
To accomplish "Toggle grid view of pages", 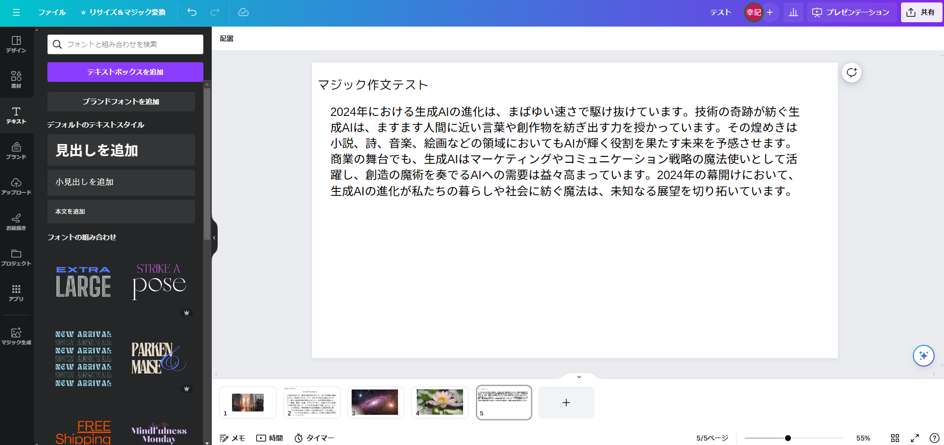I will pyautogui.click(x=895, y=438).
